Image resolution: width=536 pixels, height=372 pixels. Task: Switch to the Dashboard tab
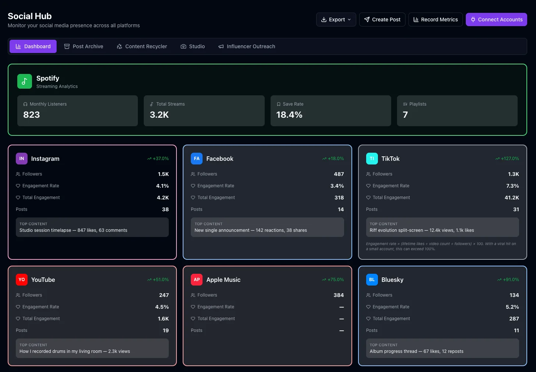33,46
